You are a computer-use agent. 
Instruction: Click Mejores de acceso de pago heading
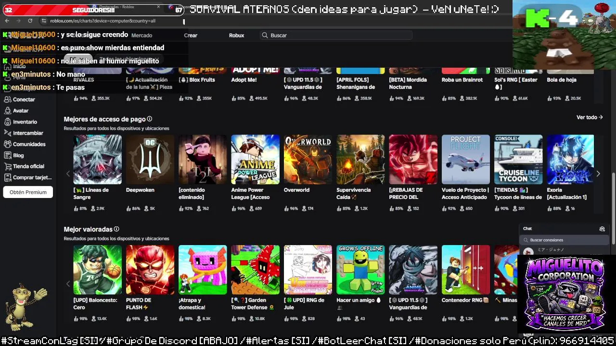click(x=104, y=119)
